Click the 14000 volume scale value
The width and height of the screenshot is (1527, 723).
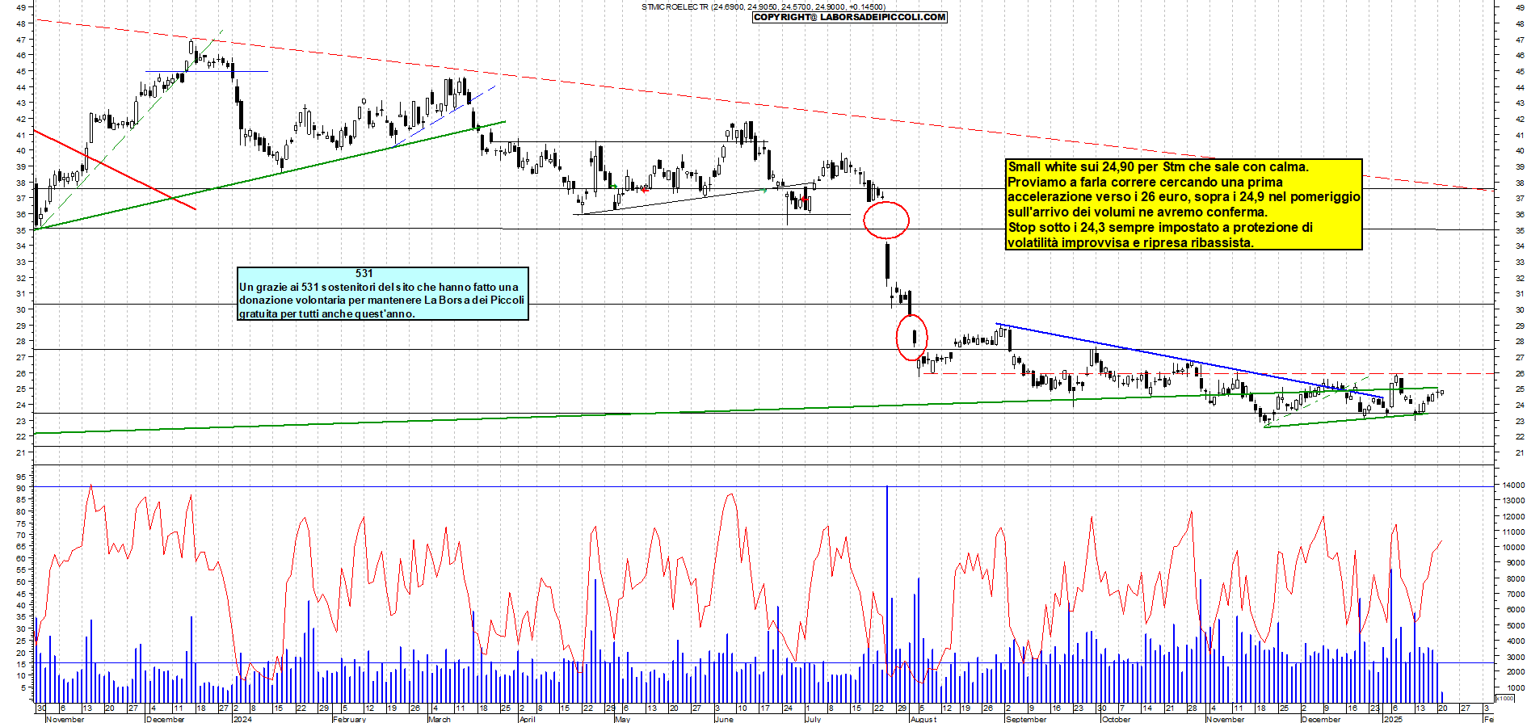1513,486
